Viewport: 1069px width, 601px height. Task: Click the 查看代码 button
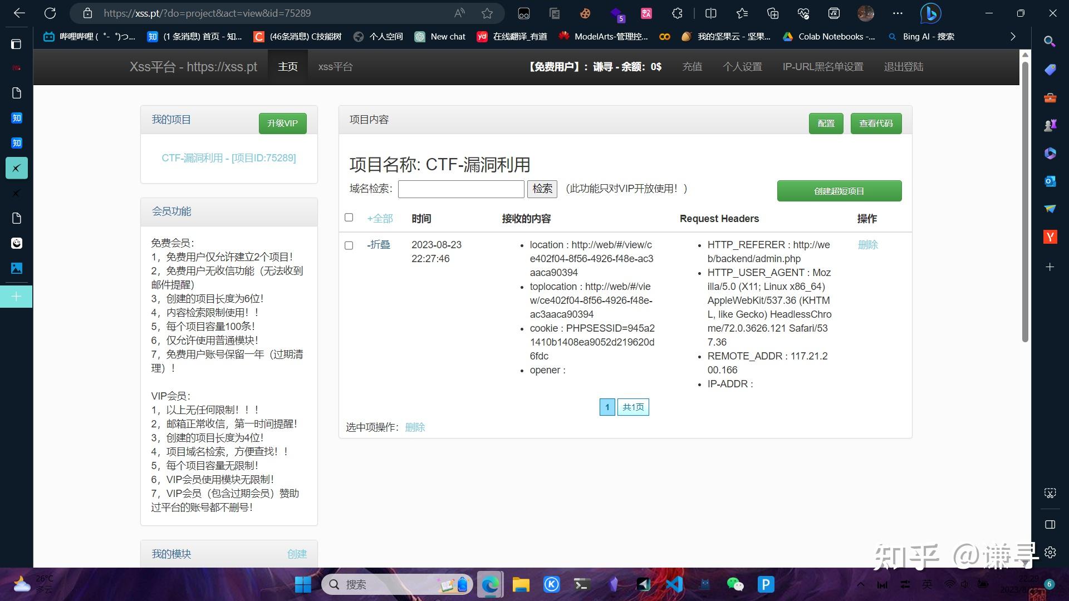[876, 123]
